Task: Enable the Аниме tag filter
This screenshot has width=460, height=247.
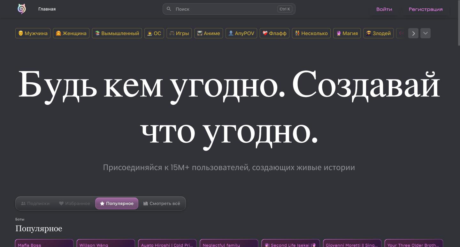Action: [x=209, y=33]
